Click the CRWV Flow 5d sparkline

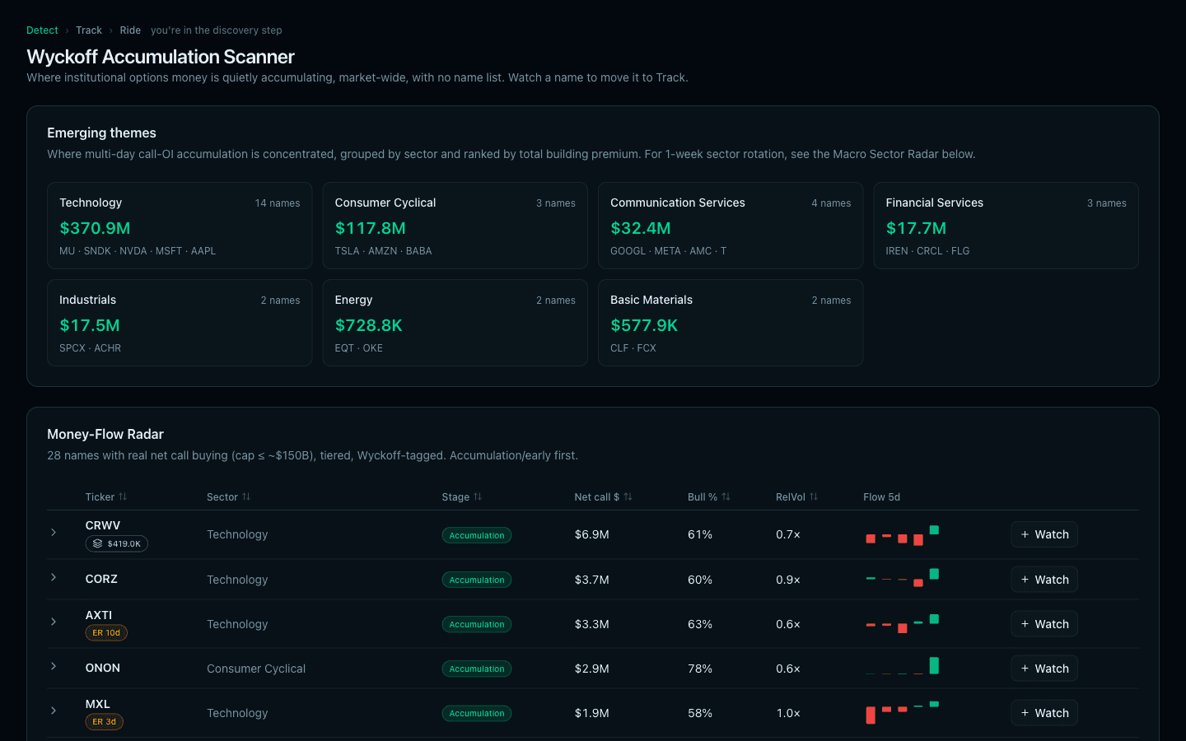pyautogui.click(x=902, y=535)
